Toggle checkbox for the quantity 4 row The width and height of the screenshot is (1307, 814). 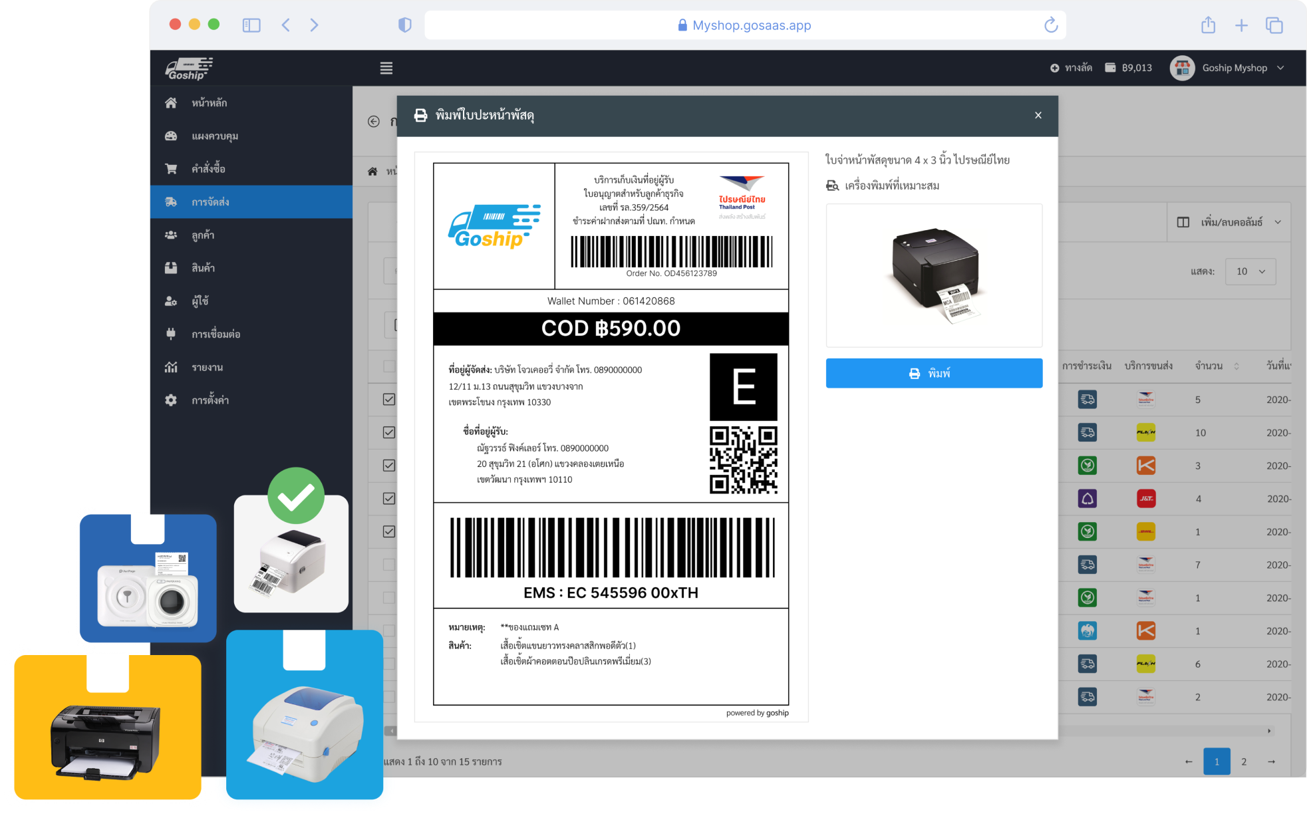click(389, 498)
